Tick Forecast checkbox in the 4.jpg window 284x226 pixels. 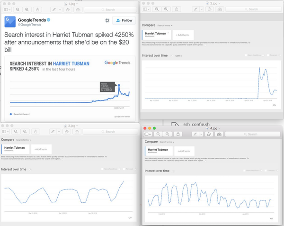[x=266, y=171]
